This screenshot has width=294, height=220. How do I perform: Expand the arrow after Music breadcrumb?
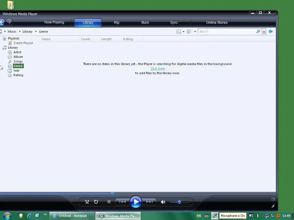tap(20, 32)
